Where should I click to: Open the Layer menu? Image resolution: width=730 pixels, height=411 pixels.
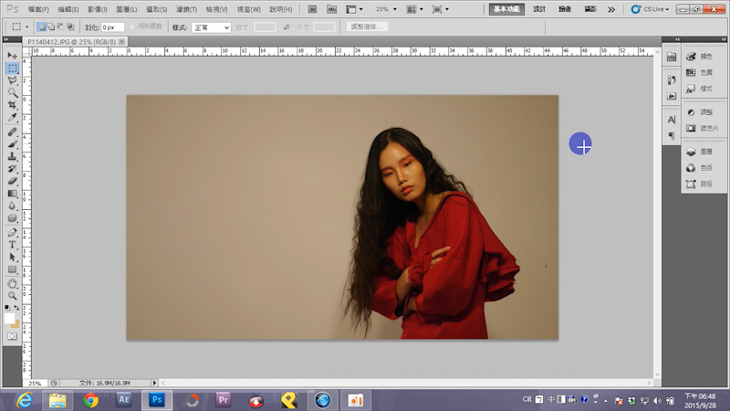[x=127, y=9]
